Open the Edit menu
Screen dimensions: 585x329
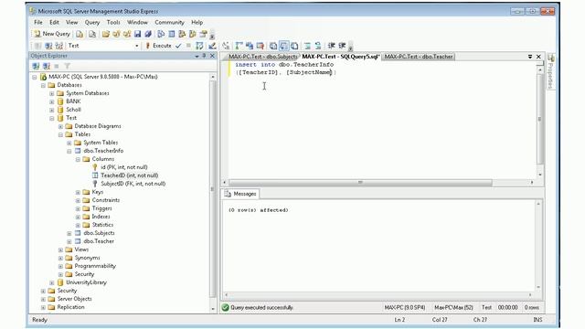[x=54, y=22]
